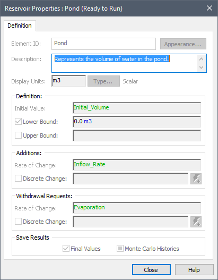
Task: Open Help for this dialog
Action: tap(194, 270)
